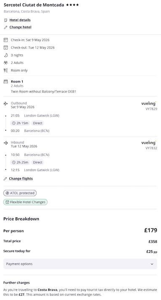Click the Flexible Hotel Changes badge
Viewport: 161px width, 300px height.
[25, 202]
